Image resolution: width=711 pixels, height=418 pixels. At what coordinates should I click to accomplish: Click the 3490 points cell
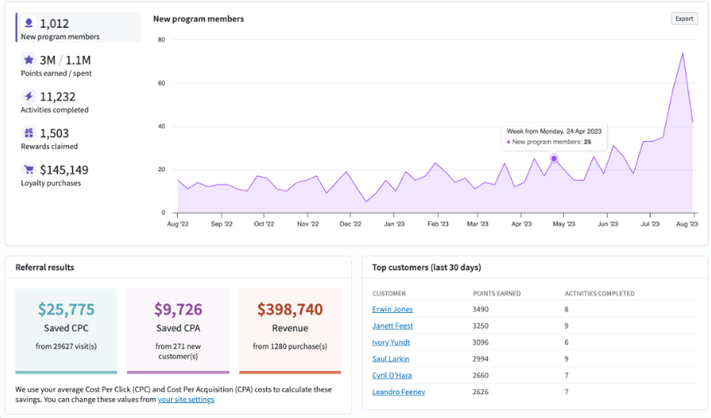tap(480, 310)
